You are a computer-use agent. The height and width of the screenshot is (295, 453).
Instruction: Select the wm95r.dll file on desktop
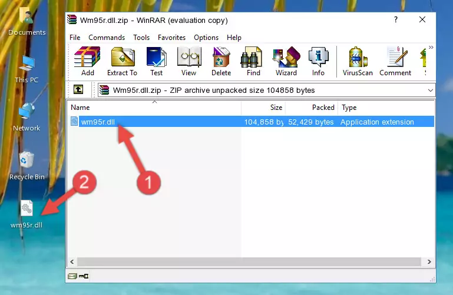27,214
